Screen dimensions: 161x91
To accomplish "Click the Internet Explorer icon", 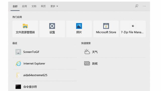I will tap(18, 63).
